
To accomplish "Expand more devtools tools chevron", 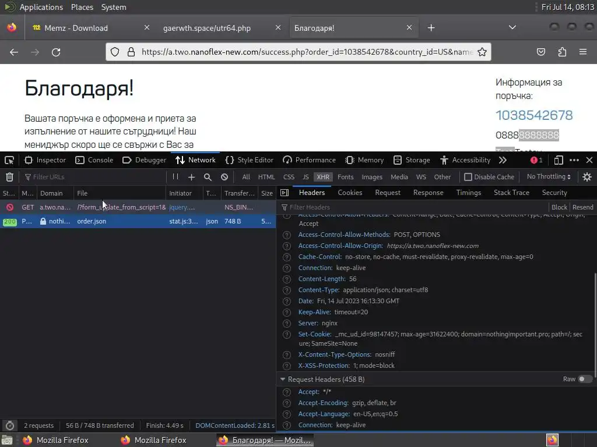I will click(503, 160).
